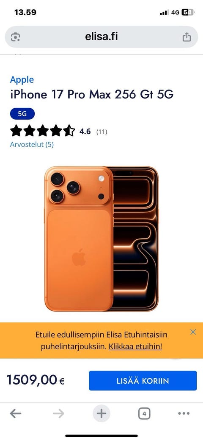Open the three-dot browser menu
Screen dimensions: 203x441
pos(184,413)
